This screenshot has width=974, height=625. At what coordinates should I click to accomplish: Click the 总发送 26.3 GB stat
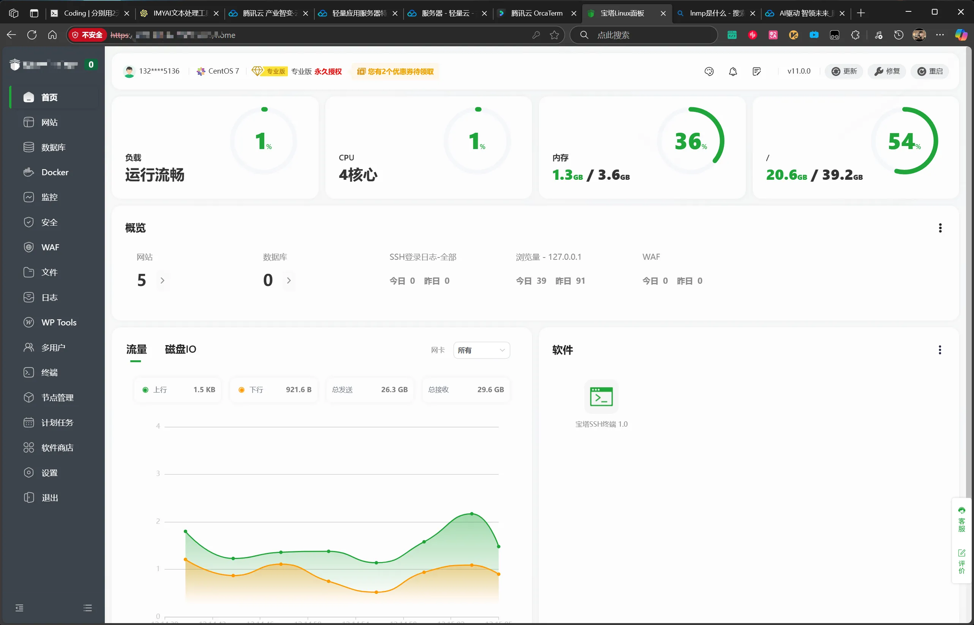tap(370, 389)
